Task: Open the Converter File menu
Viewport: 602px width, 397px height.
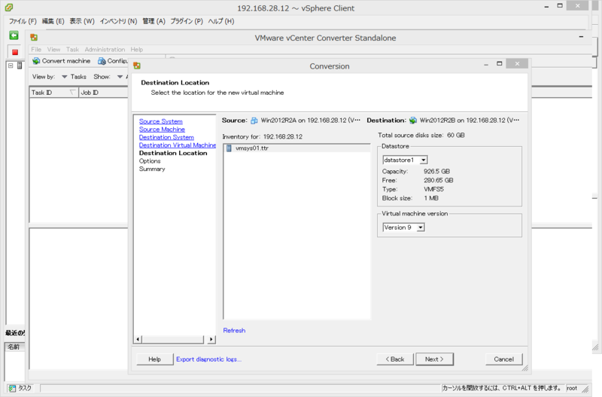Action: [36, 49]
